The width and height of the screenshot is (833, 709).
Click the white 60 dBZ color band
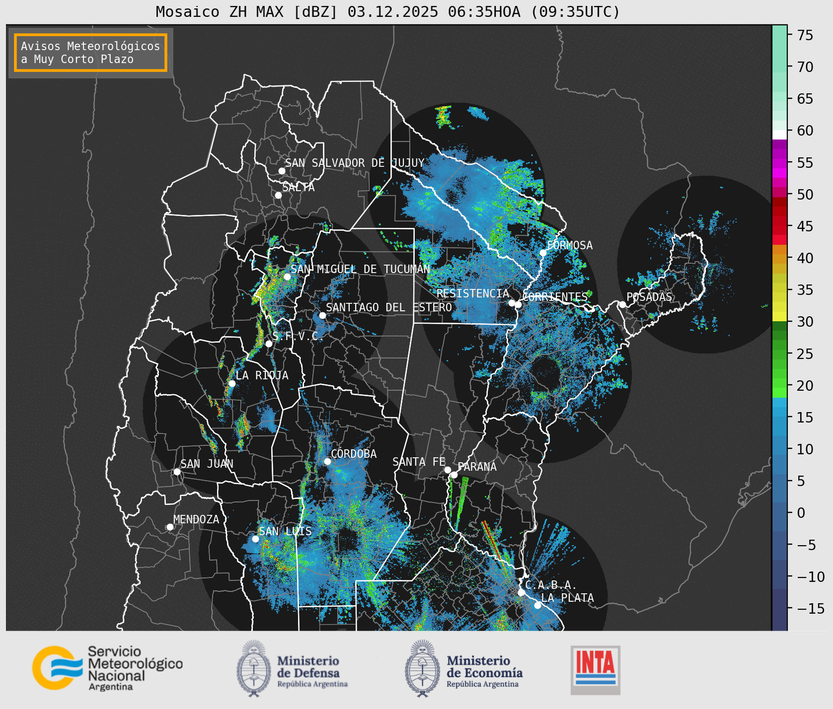779,134
